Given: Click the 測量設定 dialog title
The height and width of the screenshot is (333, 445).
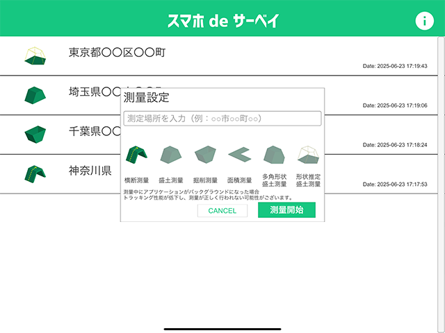Looking at the screenshot, I should (146, 98).
